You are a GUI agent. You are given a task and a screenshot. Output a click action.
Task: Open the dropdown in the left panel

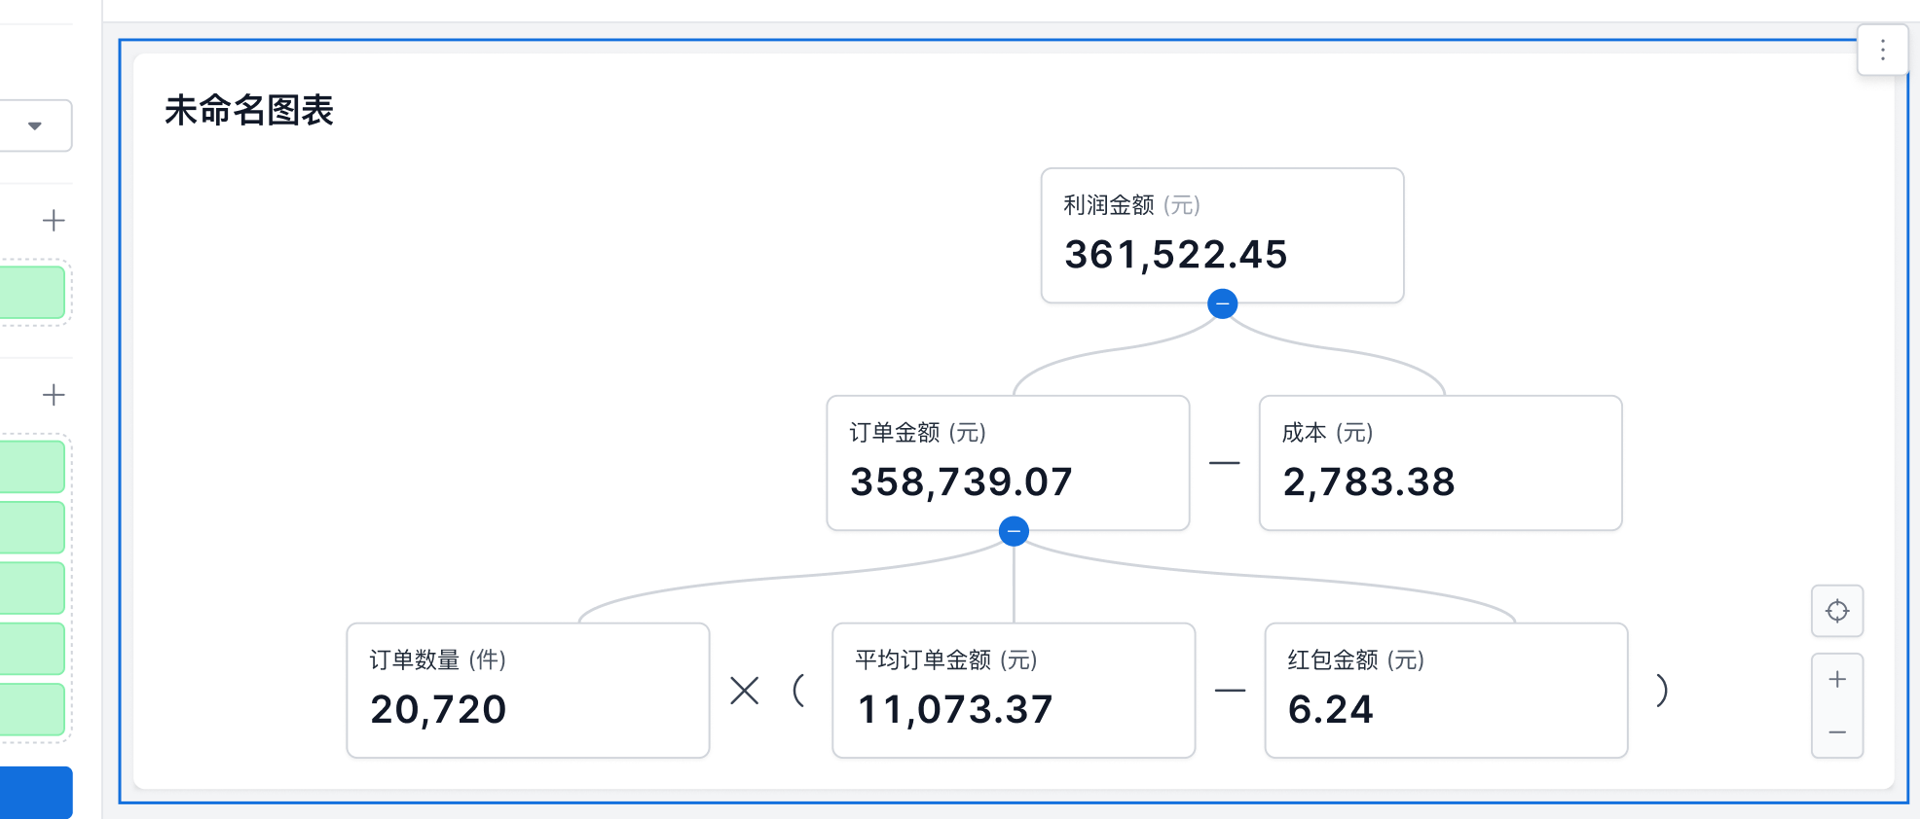pyautogui.click(x=35, y=125)
